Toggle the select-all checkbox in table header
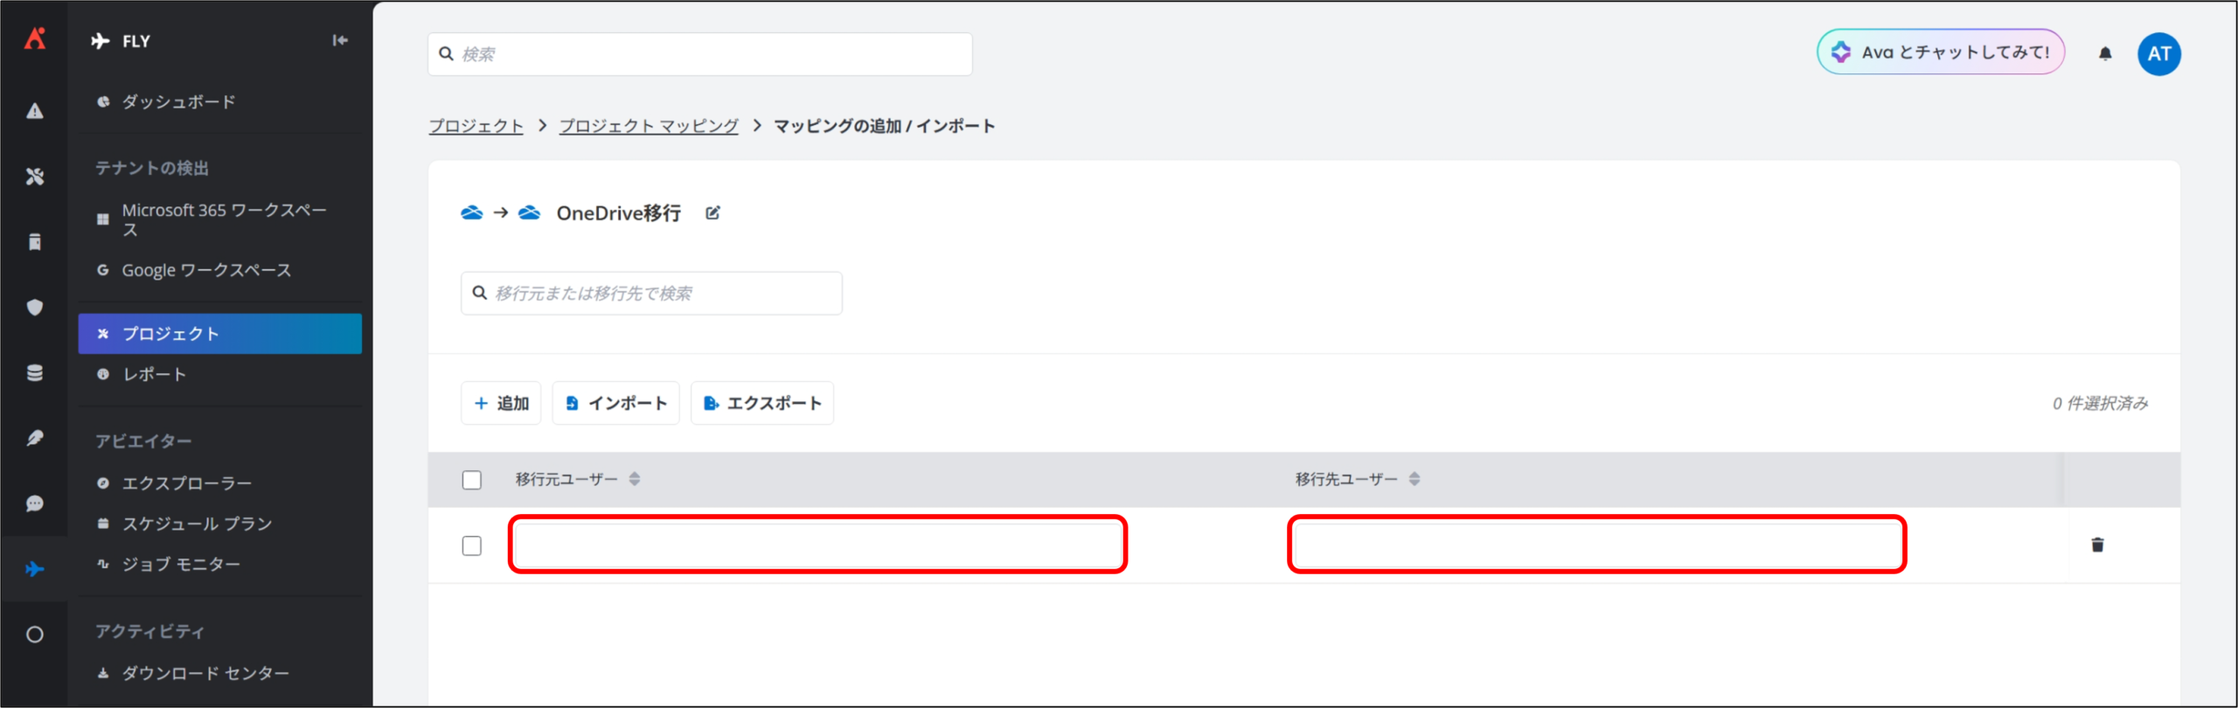Viewport: 2238px width, 708px height. click(472, 480)
